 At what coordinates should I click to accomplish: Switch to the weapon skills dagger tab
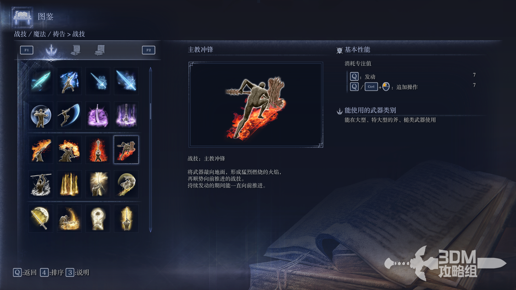click(x=51, y=50)
